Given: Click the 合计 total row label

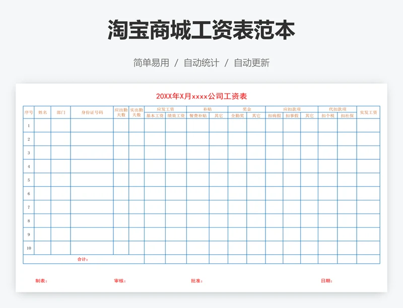Looking at the screenshot, I should pyautogui.click(x=83, y=259).
